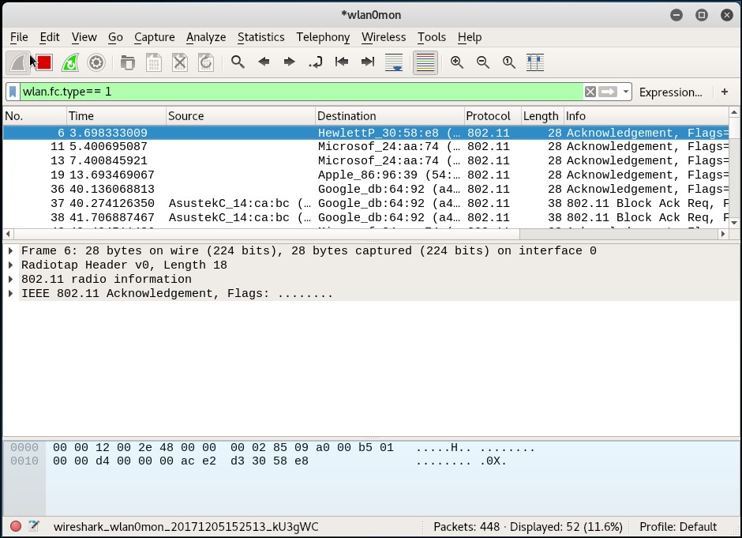This screenshot has width=742, height=538.
Task: Jump to the last packet
Action: coord(368,62)
